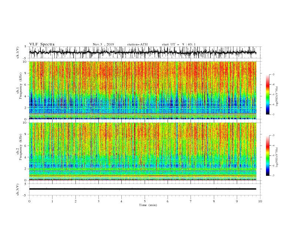Viewport: 293px width, 226px height.
Task: Click the time axis tick label 6
Action: 168,201
